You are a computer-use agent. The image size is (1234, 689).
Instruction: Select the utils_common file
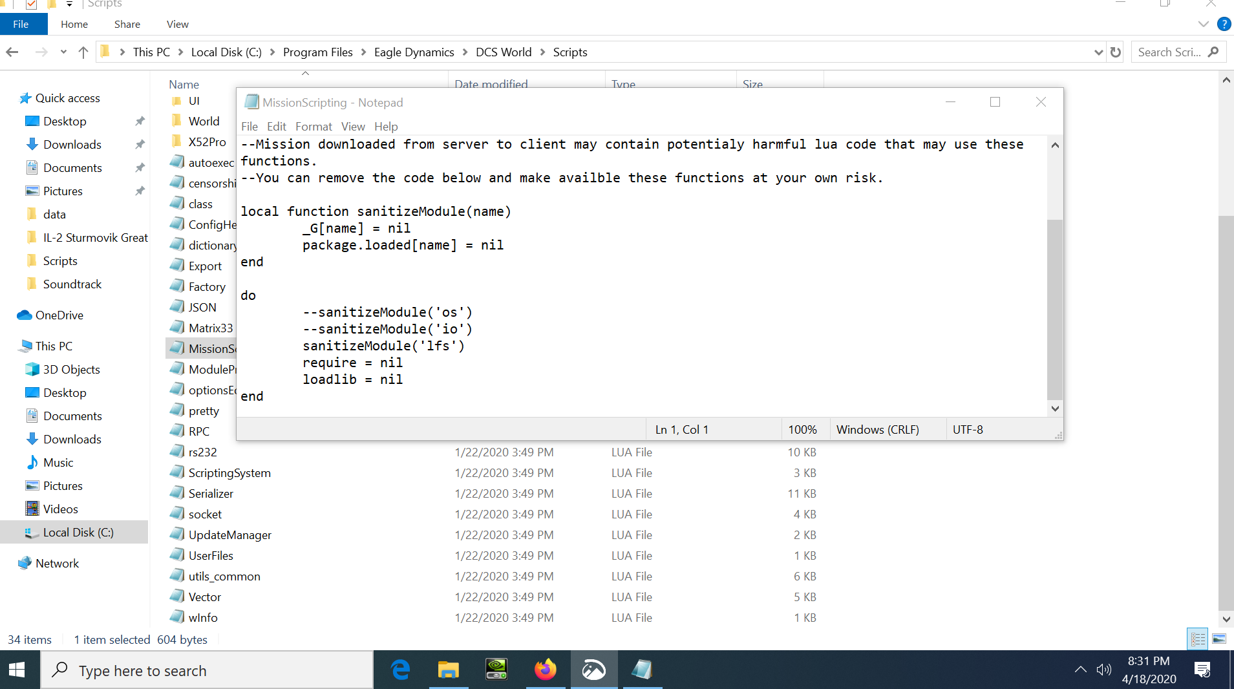[224, 577]
